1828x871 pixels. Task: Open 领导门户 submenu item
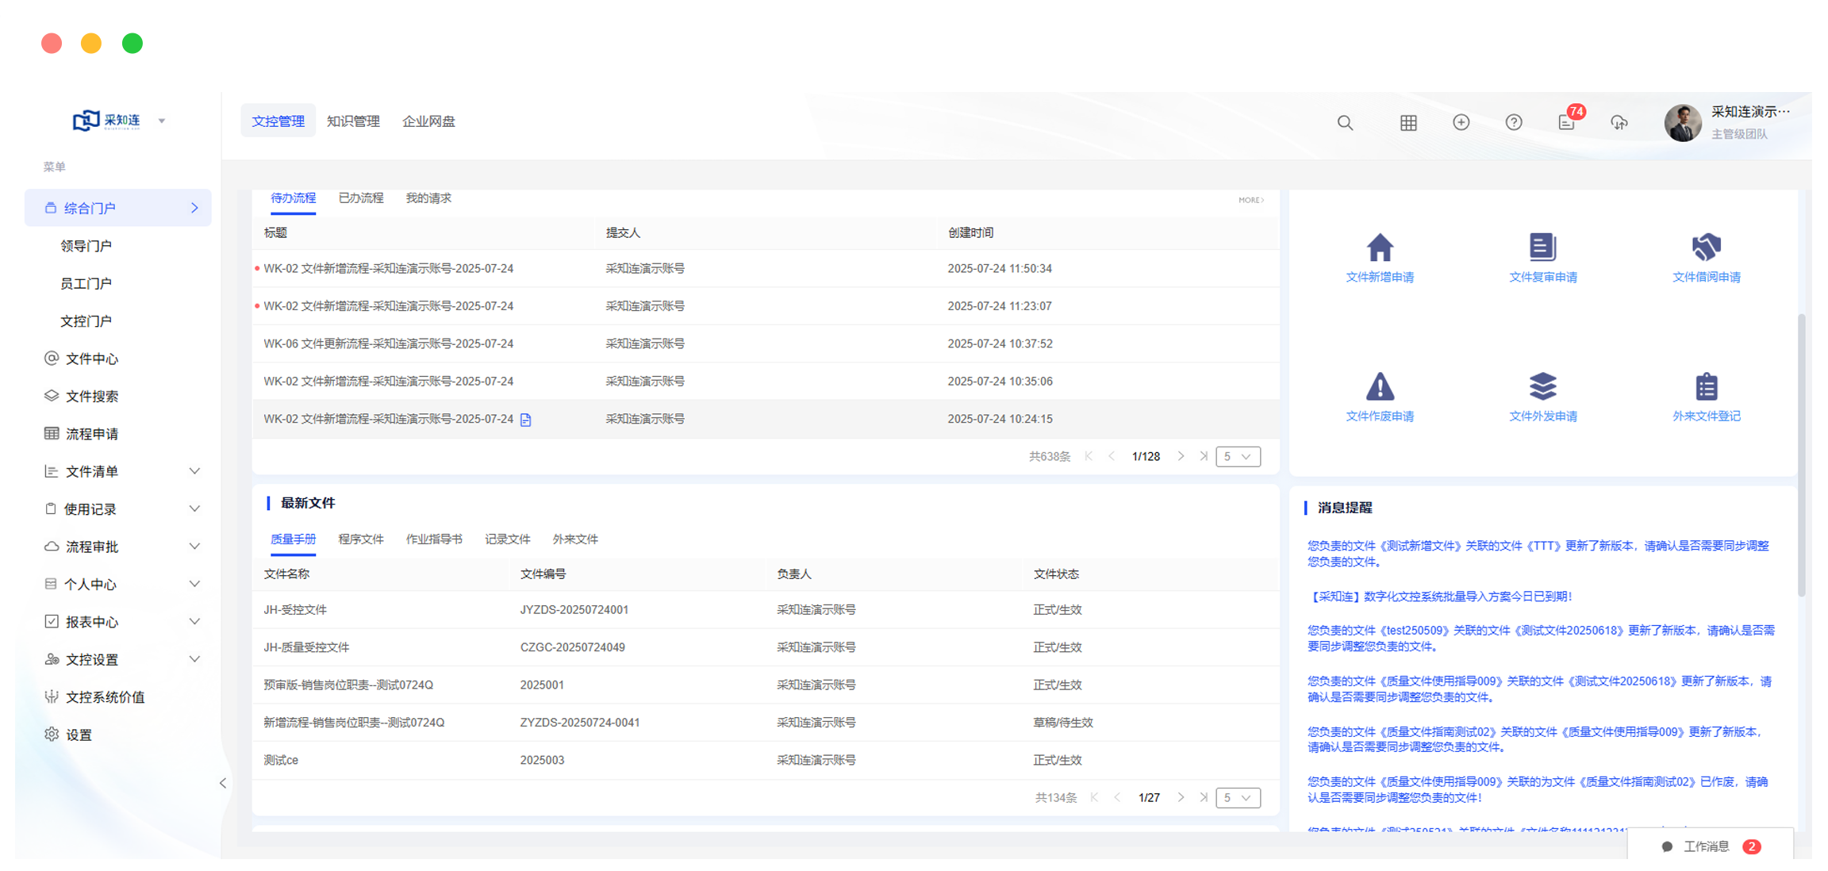click(86, 246)
